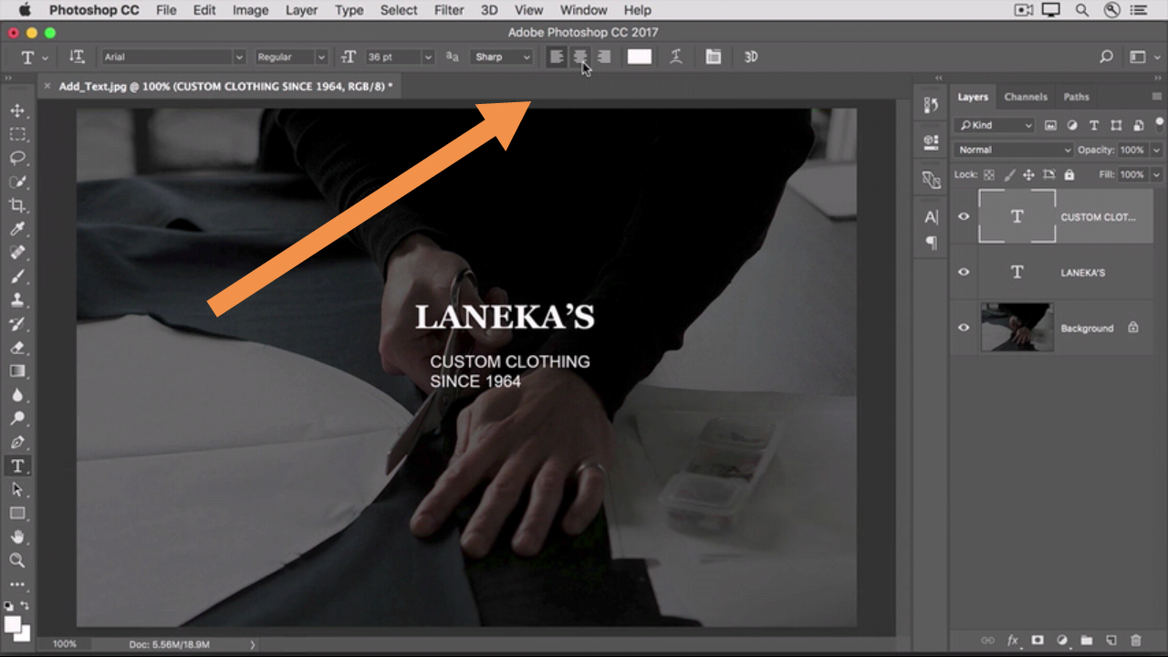Switch to the Channels tab
Image resolution: width=1168 pixels, height=657 pixels.
(x=1026, y=97)
